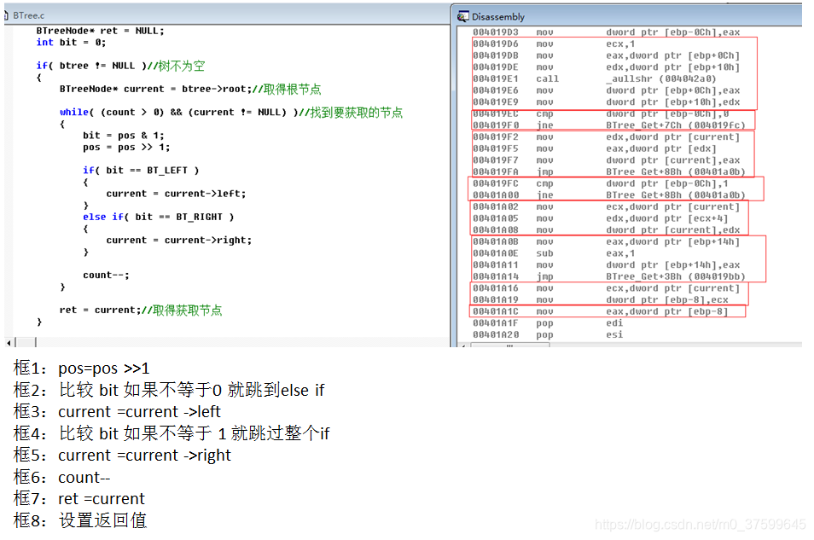
Task: Select the jmp line at address 004019FA
Action: (609, 171)
